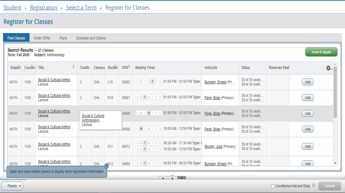This screenshot has width=345, height=193.
Task: Click the Title column sort arrows
Action: coord(73,67)
